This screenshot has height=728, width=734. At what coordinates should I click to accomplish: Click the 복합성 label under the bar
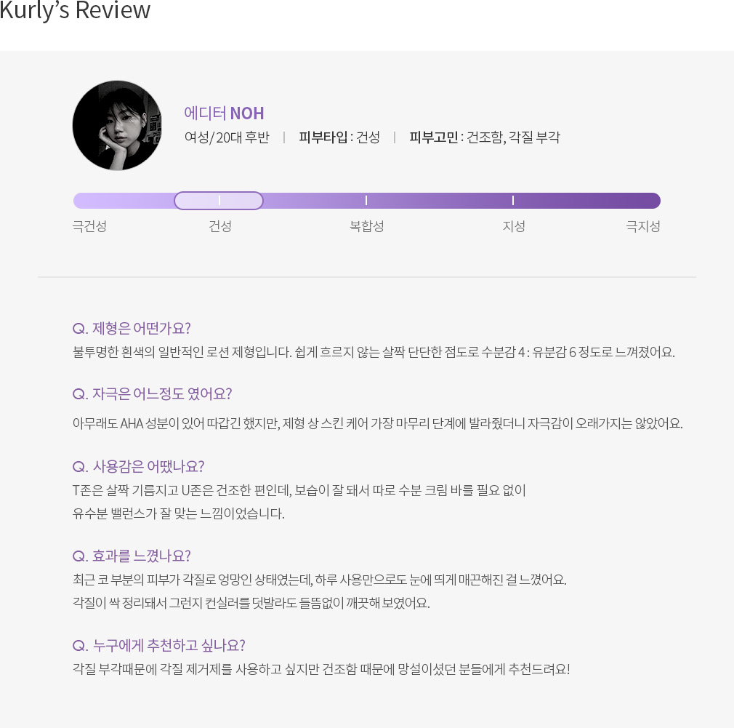coord(366,226)
